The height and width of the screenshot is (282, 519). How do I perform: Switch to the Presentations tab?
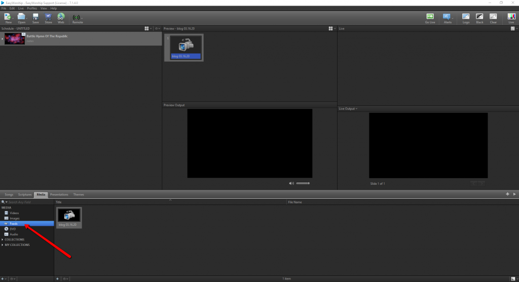click(59, 195)
